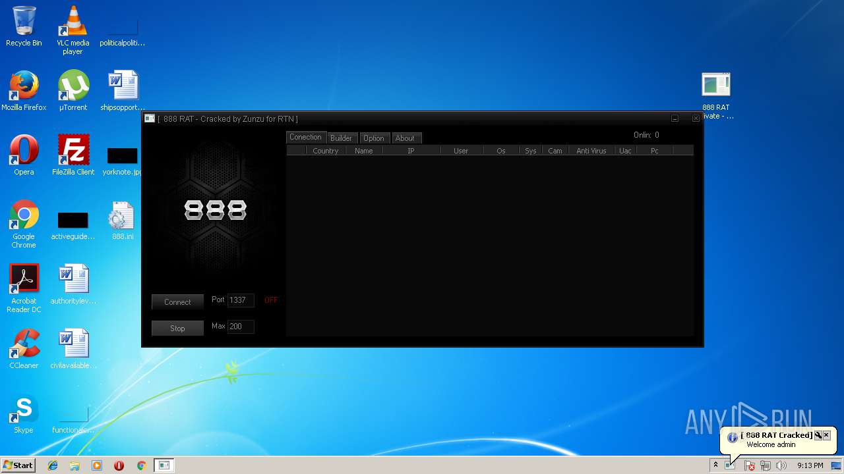The width and height of the screenshot is (844, 474).
Task: Click the network tray icon
Action: point(766,465)
